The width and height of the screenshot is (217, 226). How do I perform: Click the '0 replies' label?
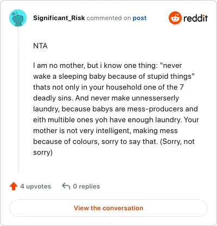coord(86,186)
